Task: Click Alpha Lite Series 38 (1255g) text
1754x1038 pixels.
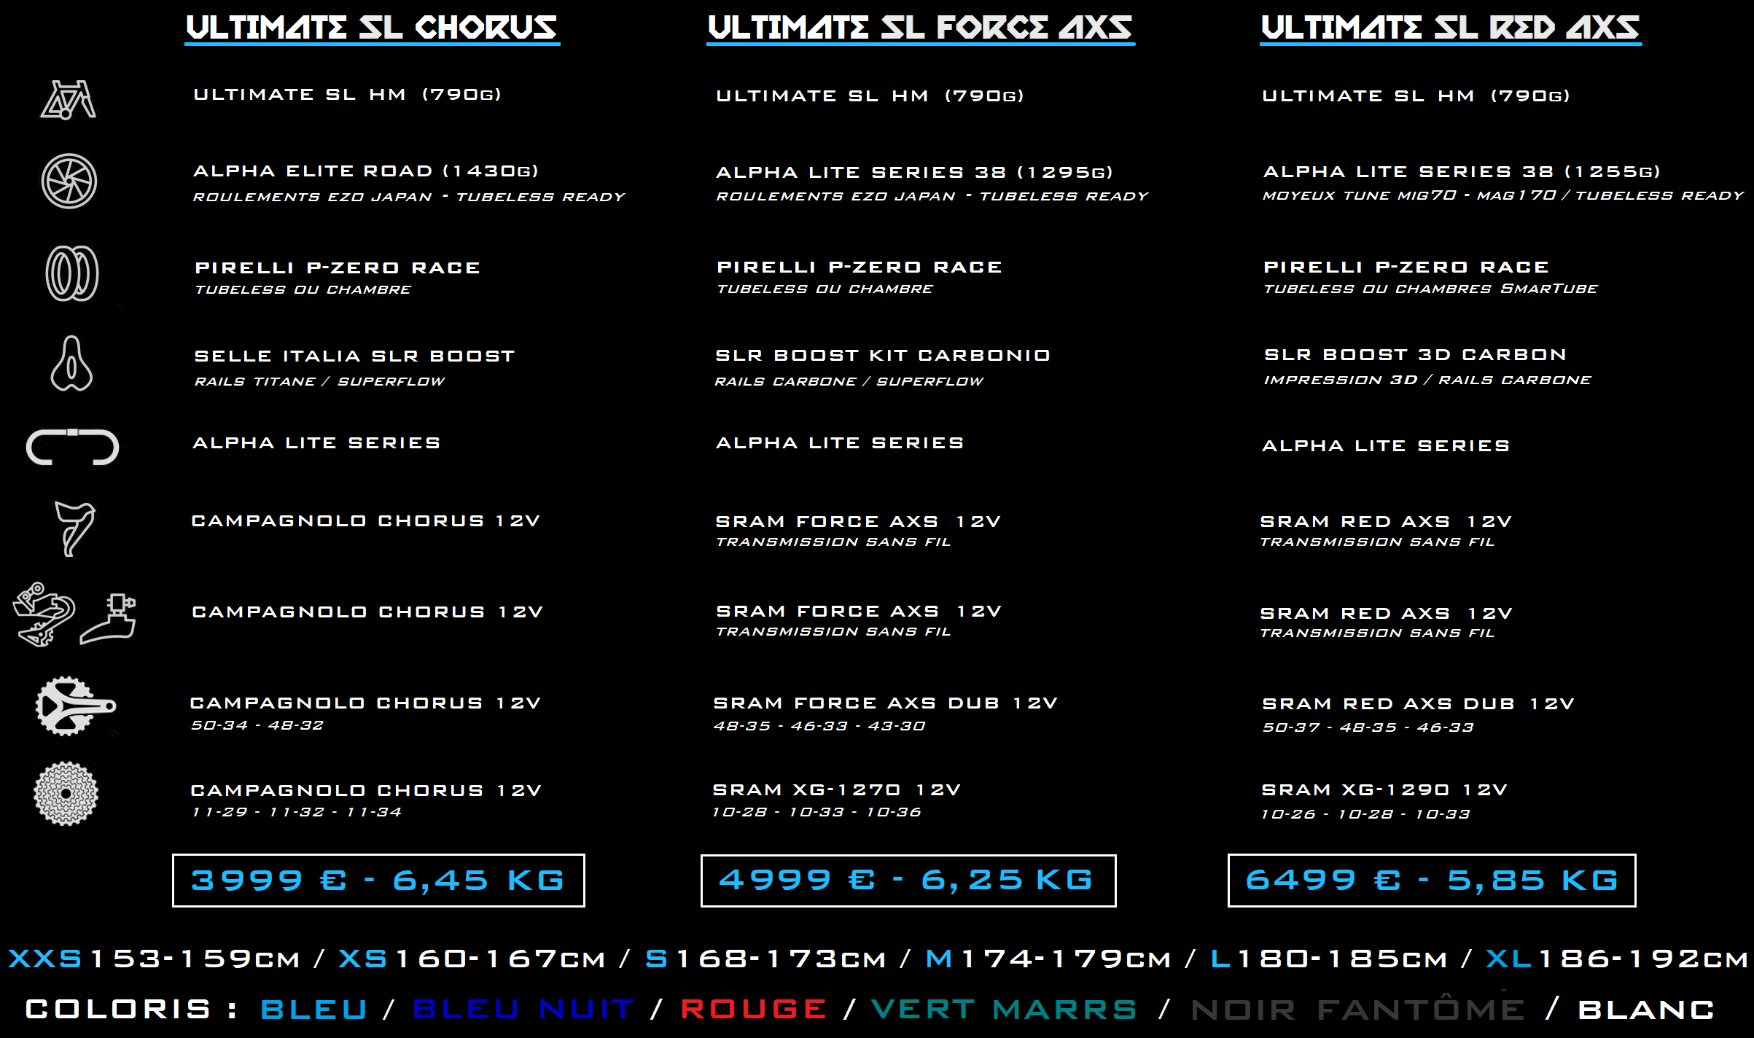Action: [1462, 171]
